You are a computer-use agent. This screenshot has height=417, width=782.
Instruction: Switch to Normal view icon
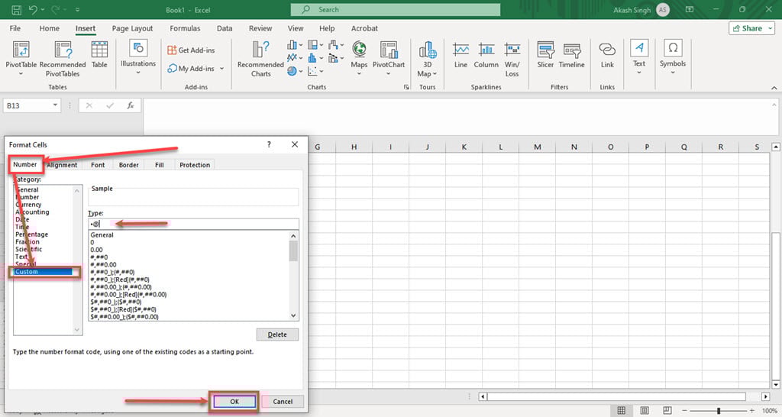click(621, 411)
